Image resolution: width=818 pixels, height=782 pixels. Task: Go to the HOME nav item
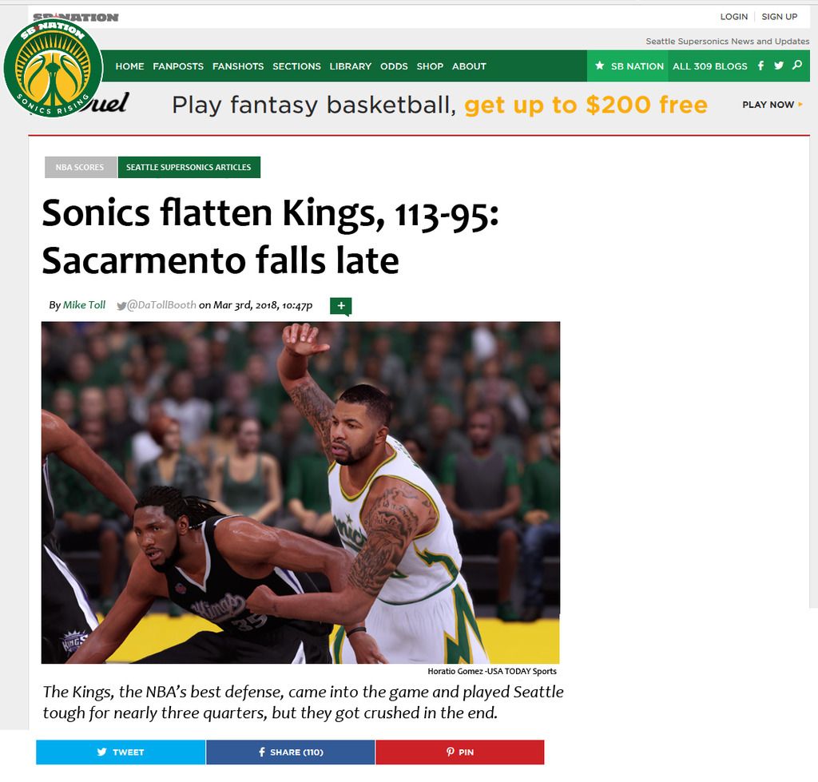click(x=129, y=66)
